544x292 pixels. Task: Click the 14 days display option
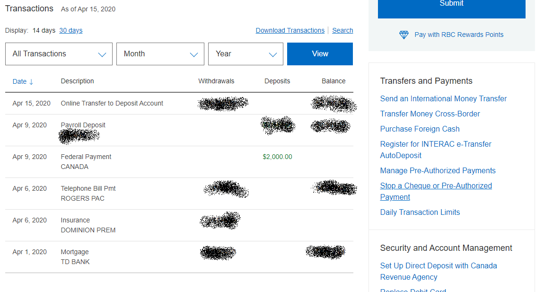coord(44,30)
